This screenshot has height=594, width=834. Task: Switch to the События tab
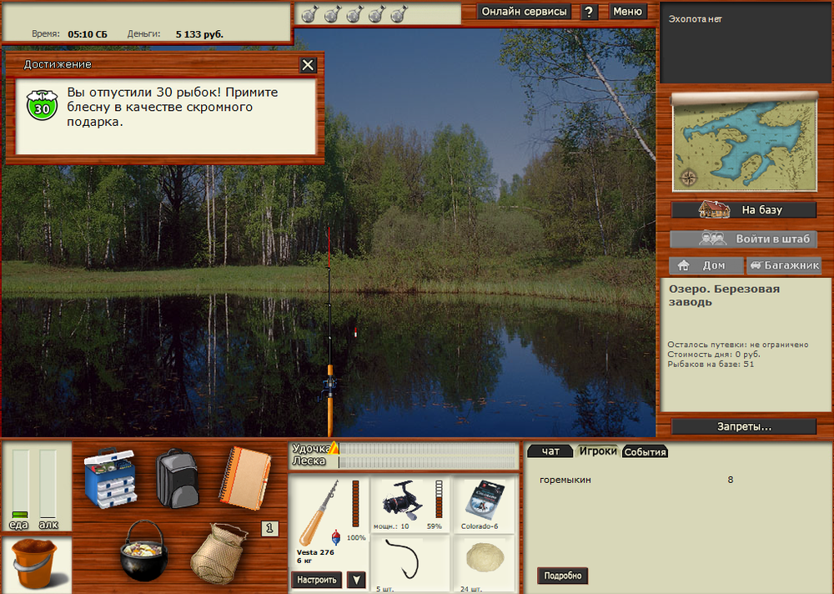coord(646,452)
